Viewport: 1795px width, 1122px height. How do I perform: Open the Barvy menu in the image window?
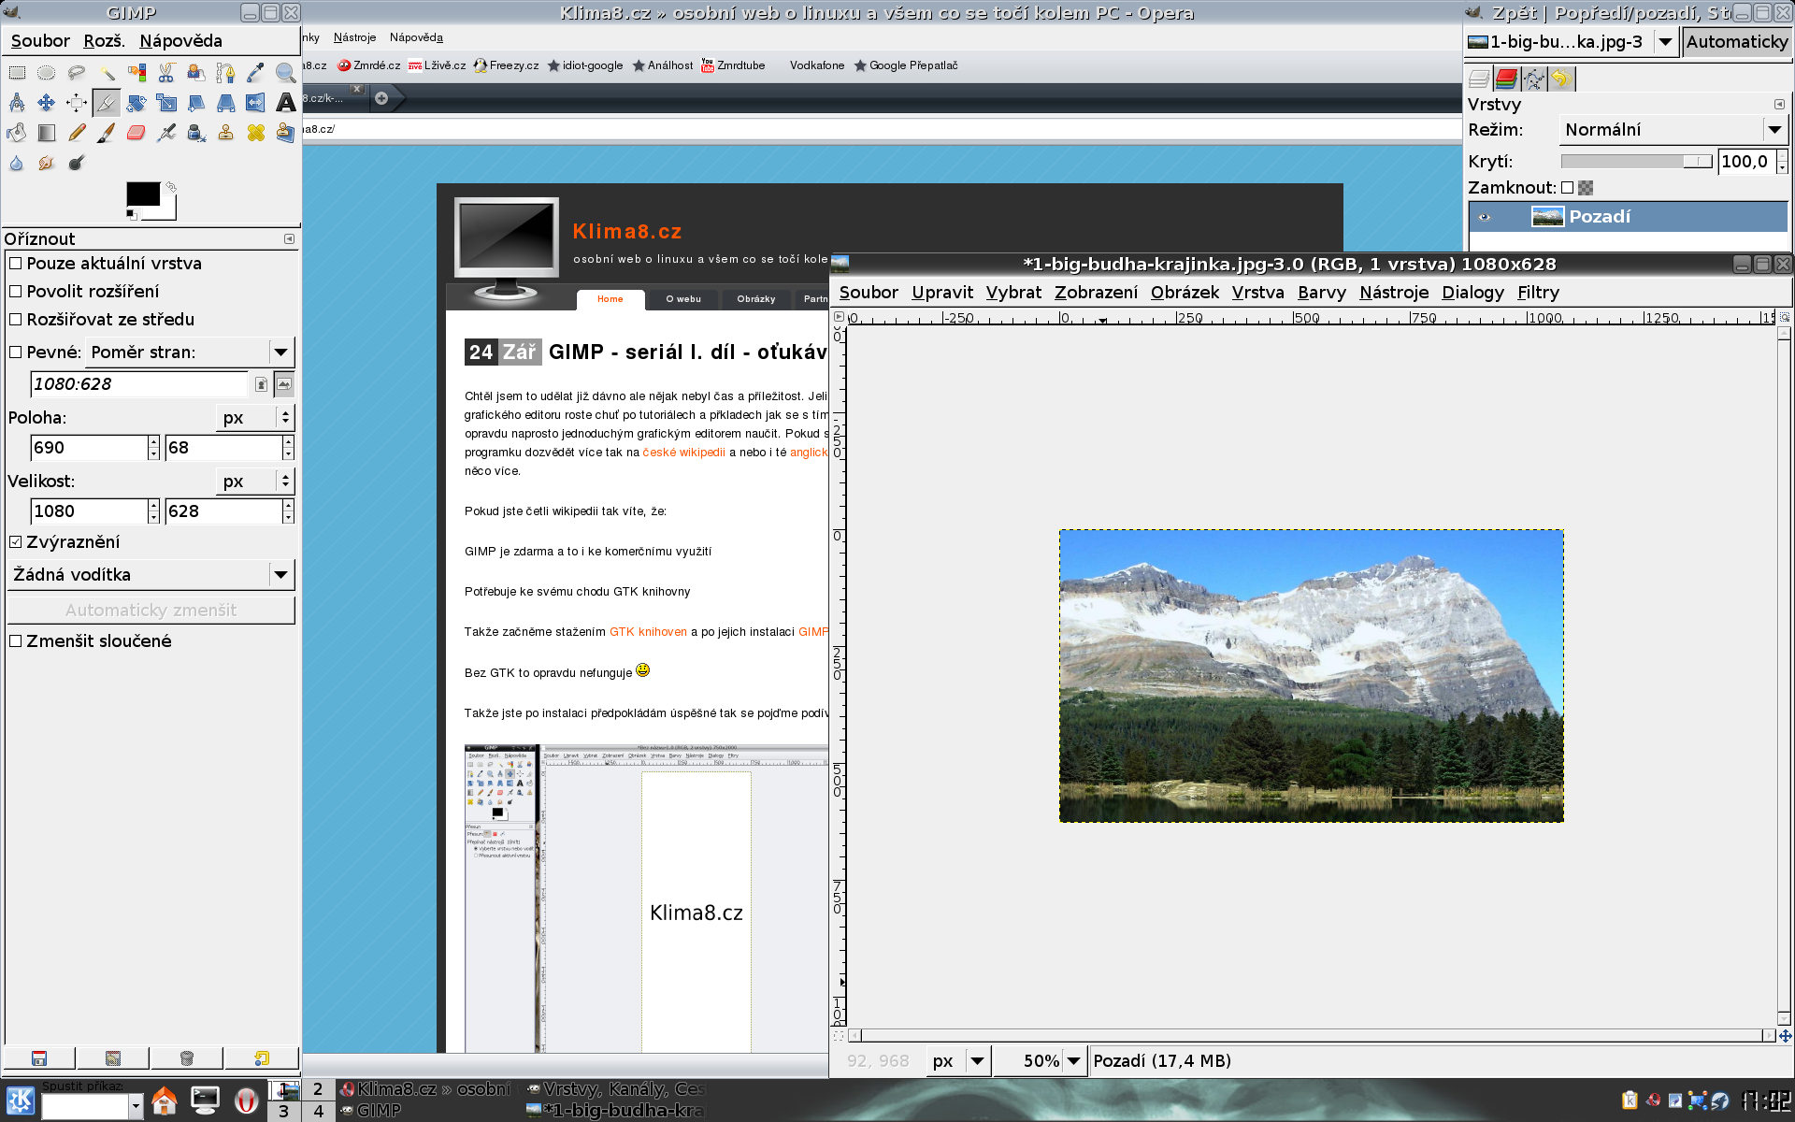click(x=1321, y=293)
